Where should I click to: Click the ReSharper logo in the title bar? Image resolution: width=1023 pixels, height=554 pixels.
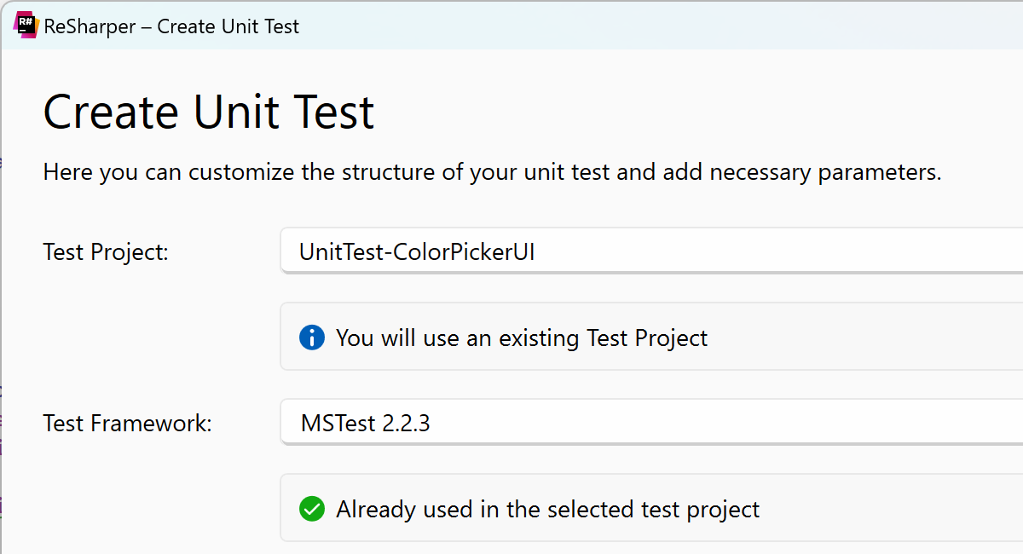click(26, 26)
